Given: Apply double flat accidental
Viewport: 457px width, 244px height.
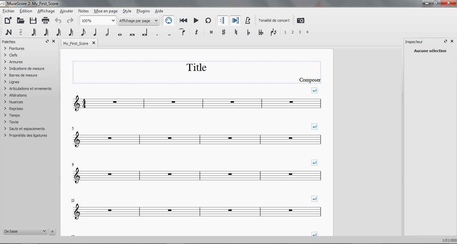Looking at the screenshot, I should point(261,32).
